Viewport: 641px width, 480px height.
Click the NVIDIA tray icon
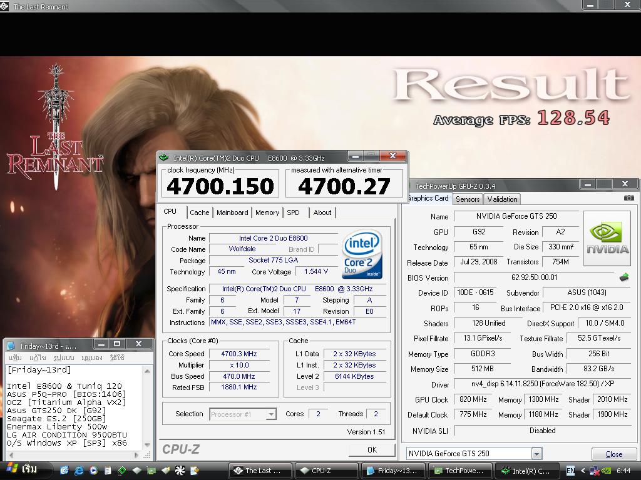pyautogui.click(x=606, y=471)
